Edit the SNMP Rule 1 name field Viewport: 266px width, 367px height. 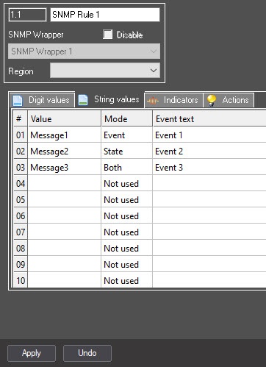(105, 15)
